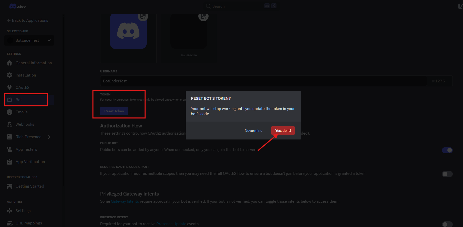Click the bot avatar image thumbnail
This screenshot has height=227, width=463.
[x=128, y=31]
